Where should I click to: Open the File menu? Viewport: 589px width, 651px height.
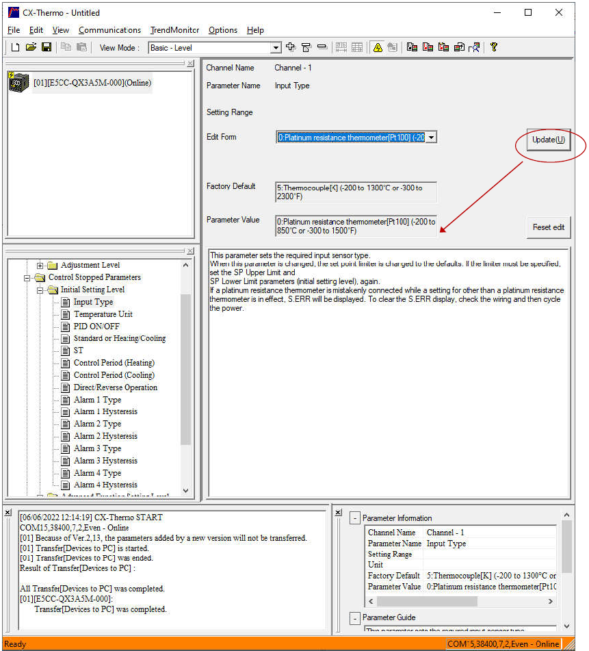tap(14, 30)
